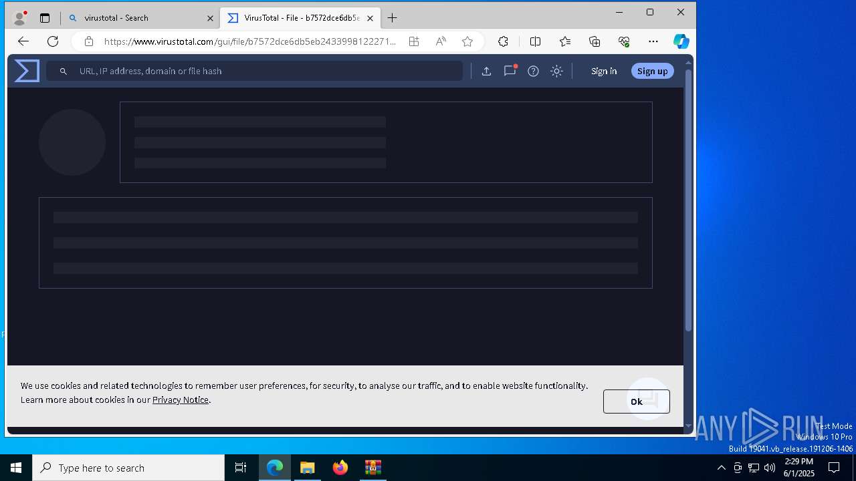
Task: Open Firefox from the taskbar
Action: [x=340, y=468]
